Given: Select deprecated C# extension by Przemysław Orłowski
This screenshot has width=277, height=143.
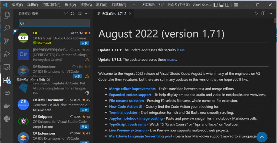Looking at the screenshot, I should click(53, 55).
